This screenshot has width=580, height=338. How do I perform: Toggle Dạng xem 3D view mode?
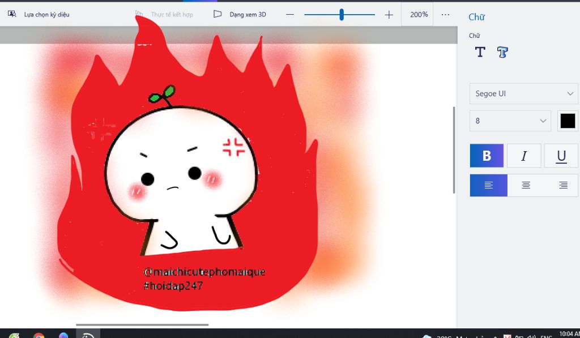(x=240, y=14)
